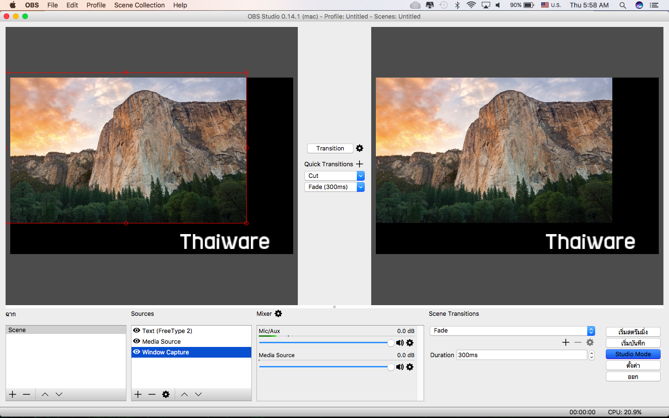This screenshot has width=669, height=418.
Task: Open Mic/Aux audio settings gear
Action: [x=410, y=343]
